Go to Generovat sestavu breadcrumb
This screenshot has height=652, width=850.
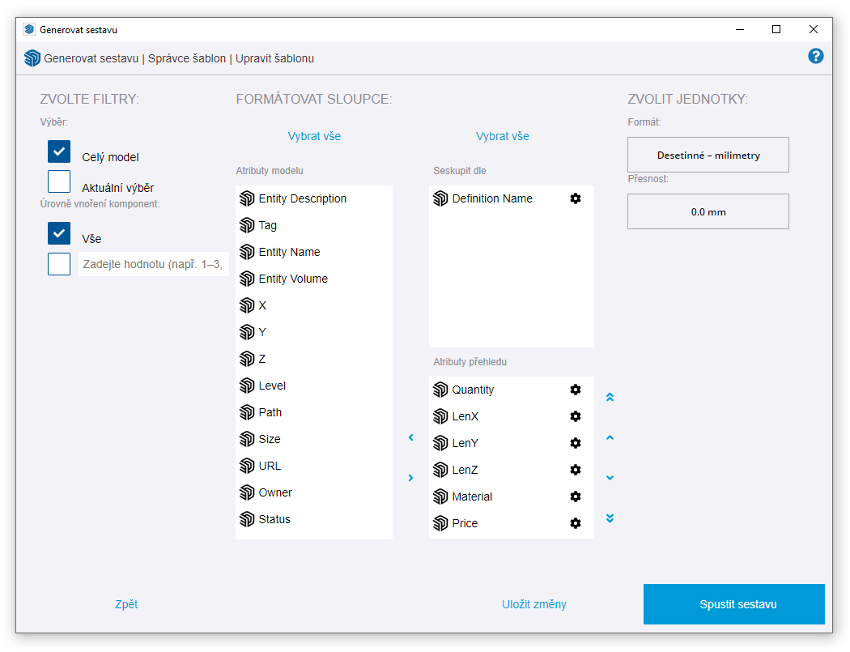coord(92,58)
